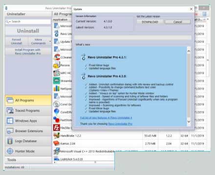
Task: Sort by the Application column header
Action: (x=60, y=19)
